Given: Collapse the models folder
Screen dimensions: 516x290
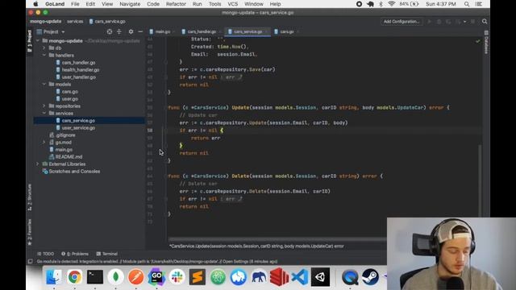Looking at the screenshot, I should [x=44, y=84].
